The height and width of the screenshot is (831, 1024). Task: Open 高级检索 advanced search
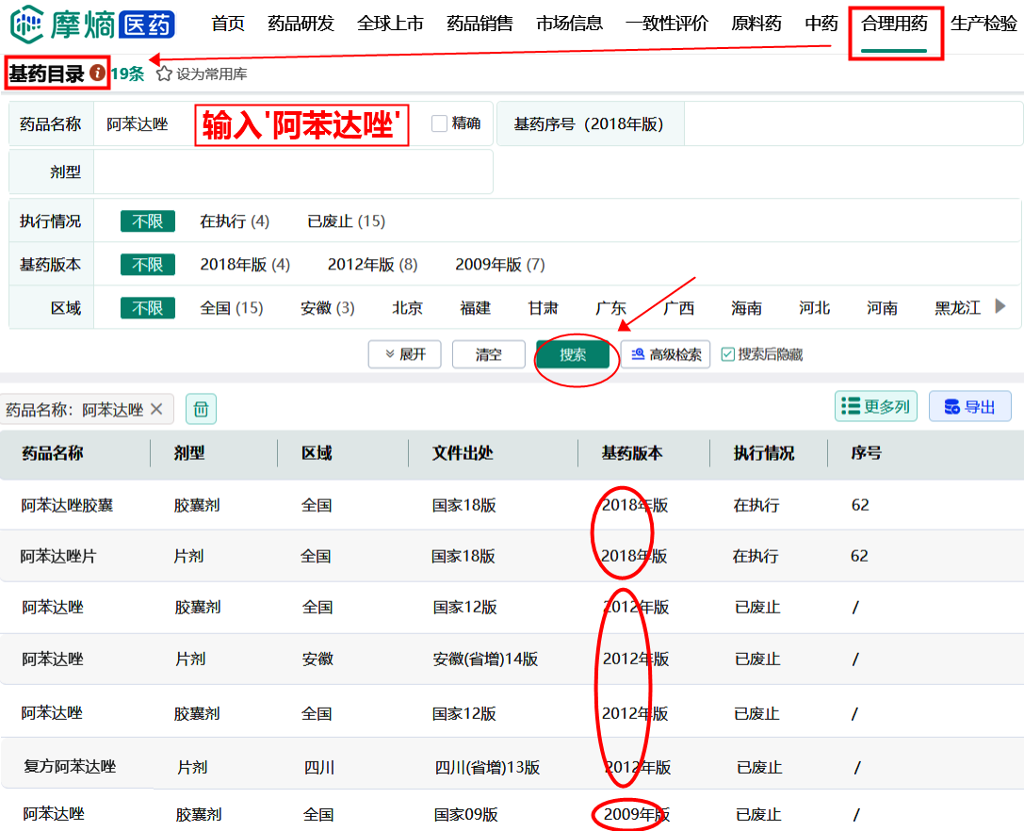pyautogui.click(x=665, y=354)
